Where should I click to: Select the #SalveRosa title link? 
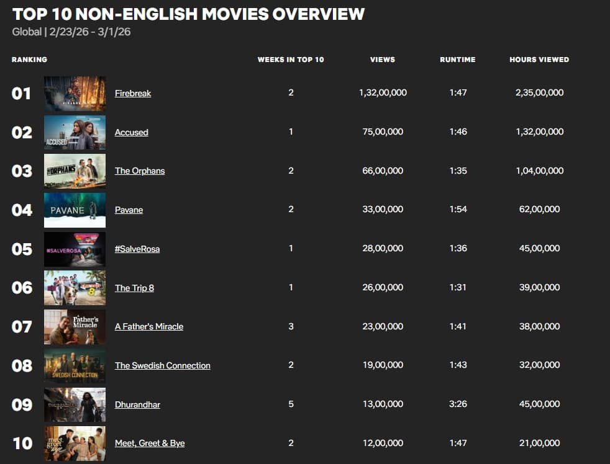[137, 249]
